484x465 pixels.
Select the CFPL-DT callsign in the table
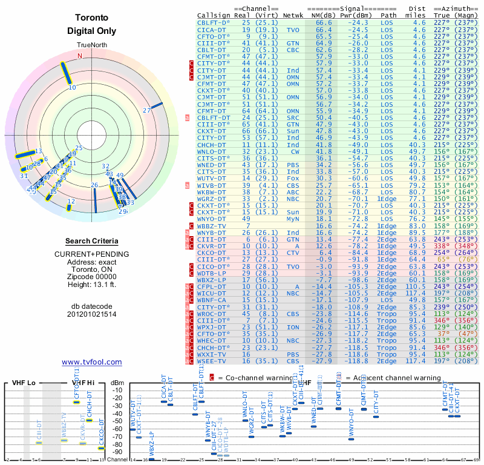(x=211, y=287)
